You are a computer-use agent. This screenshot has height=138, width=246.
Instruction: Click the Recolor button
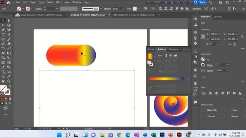click(212, 116)
